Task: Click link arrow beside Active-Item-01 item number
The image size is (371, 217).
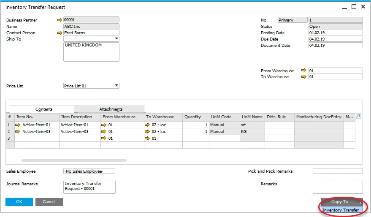Action: [x=18, y=125]
